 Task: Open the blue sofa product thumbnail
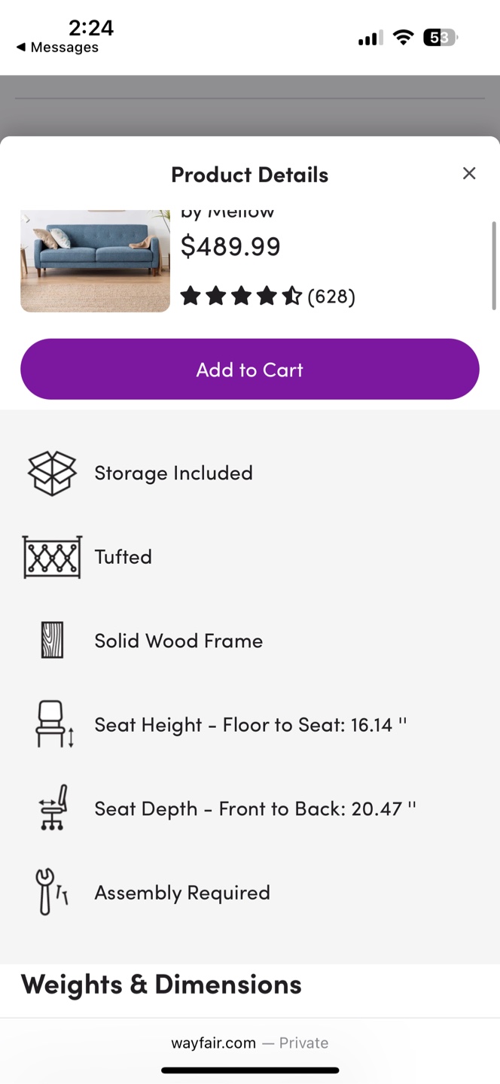pyautogui.click(x=95, y=261)
